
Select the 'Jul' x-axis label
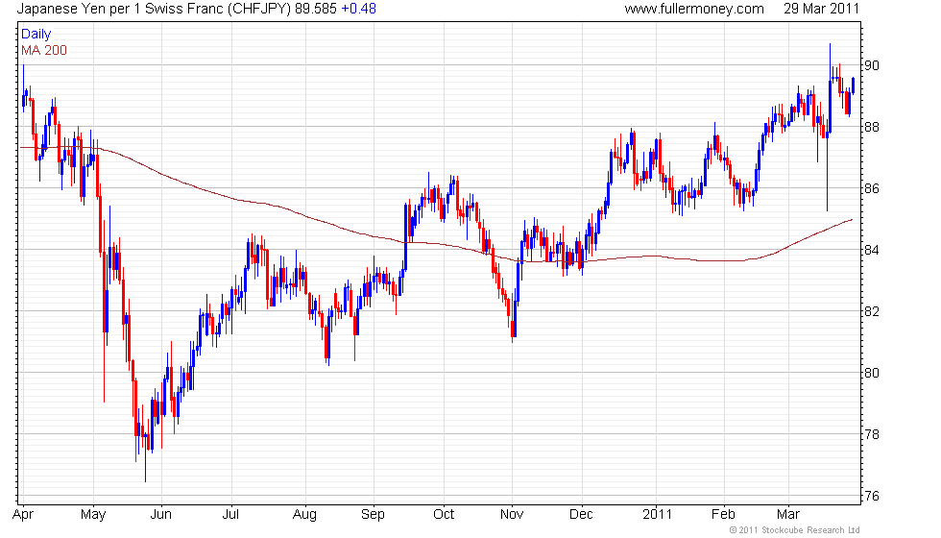point(230,515)
